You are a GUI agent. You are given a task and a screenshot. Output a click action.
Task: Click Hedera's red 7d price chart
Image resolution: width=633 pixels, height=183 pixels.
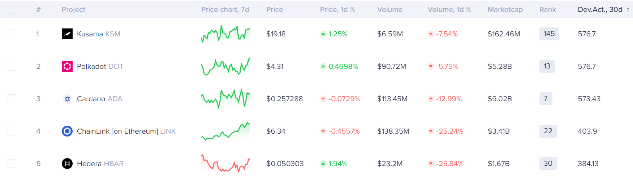[x=225, y=164]
